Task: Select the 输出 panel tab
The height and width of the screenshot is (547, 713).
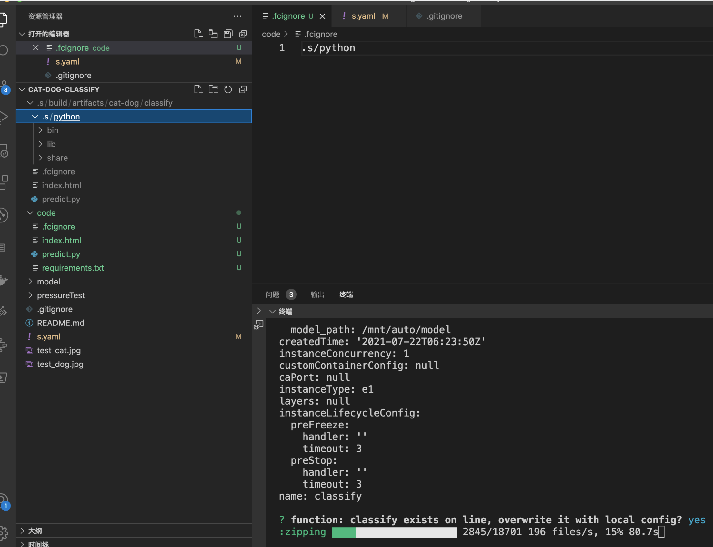Action: [317, 294]
